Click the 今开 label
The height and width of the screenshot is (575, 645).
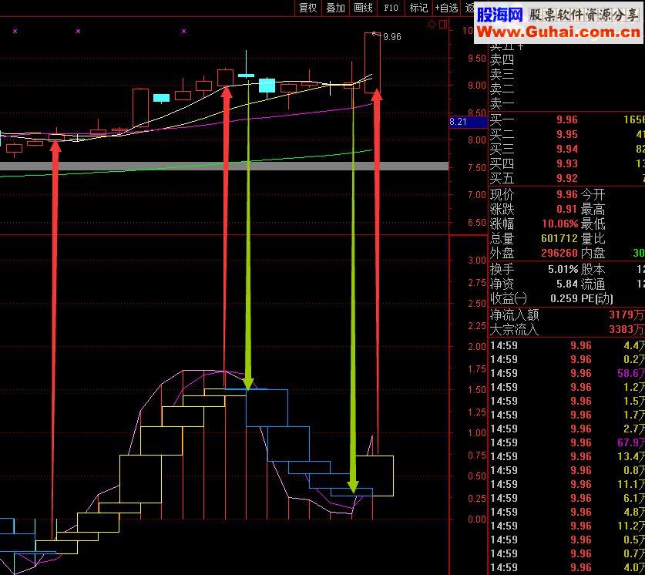coord(593,194)
